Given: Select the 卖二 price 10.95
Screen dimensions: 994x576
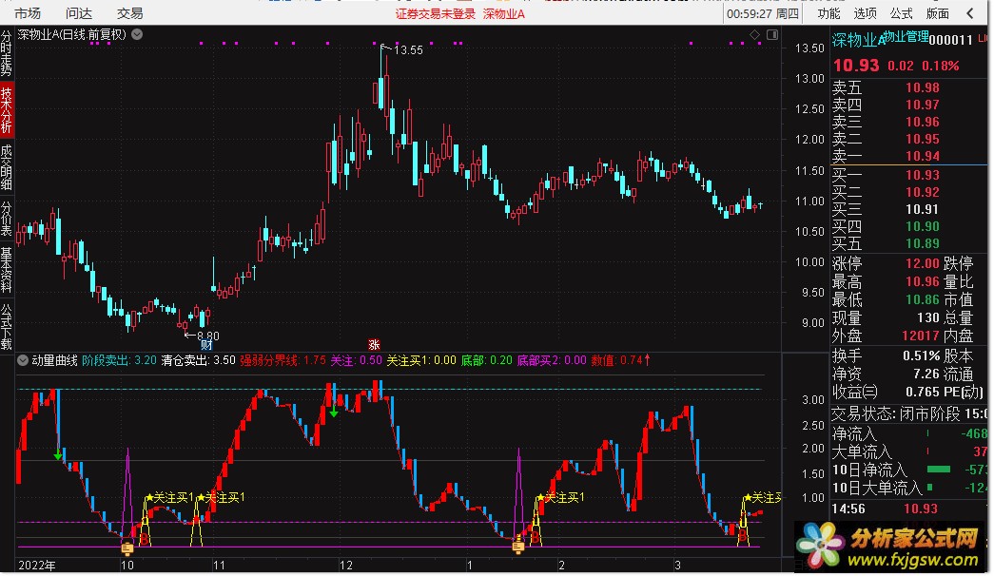Looking at the screenshot, I should [923, 140].
